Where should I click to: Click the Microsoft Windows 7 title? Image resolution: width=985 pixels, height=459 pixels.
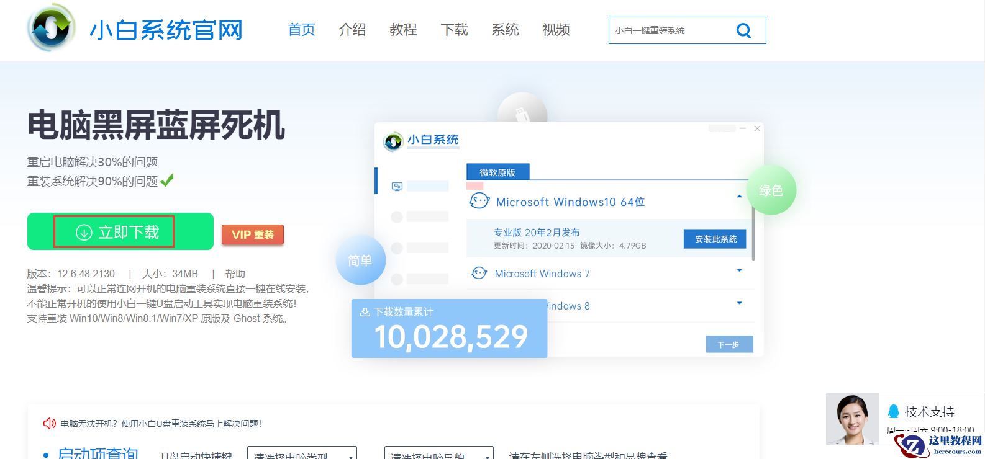542,274
